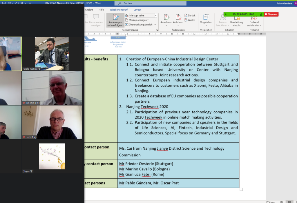The image size is (297, 203).
Task: Click the Weiter next change icon
Action: pos(190,20)
